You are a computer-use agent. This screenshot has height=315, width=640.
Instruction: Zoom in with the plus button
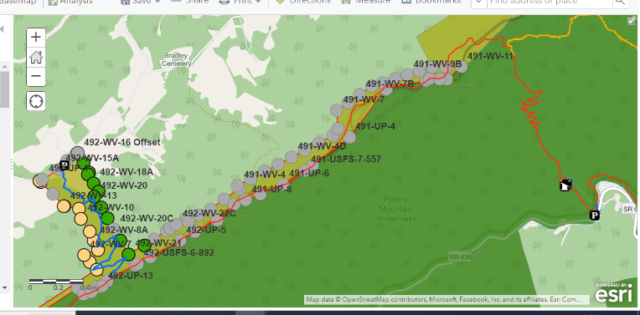coord(36,38)
